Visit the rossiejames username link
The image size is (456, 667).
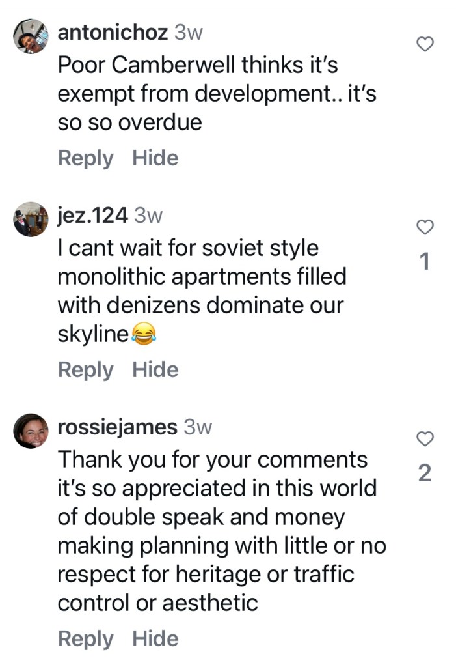[117, 427]
